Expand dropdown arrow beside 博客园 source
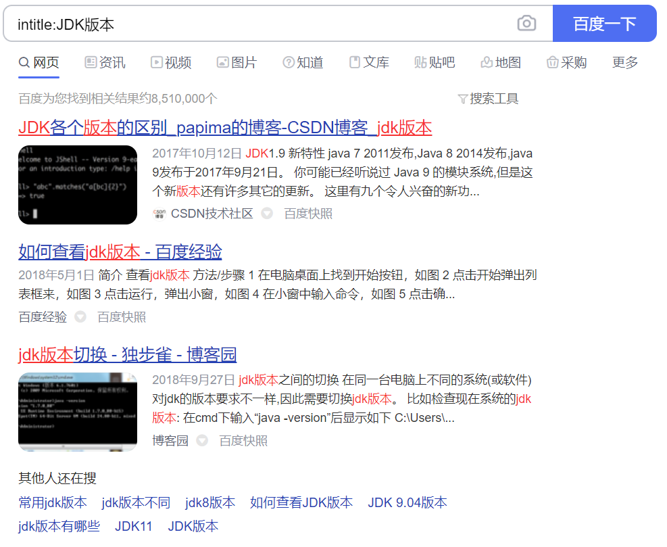Viewport: 667px width, 547px height. click(x=202, y=441)
